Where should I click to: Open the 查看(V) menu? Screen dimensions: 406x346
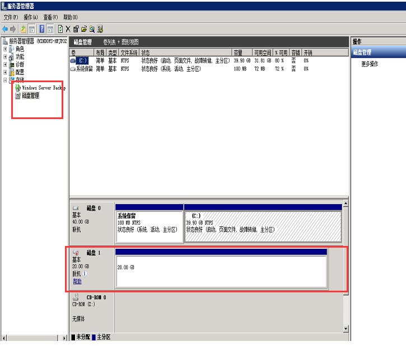[x=52, y=17]
